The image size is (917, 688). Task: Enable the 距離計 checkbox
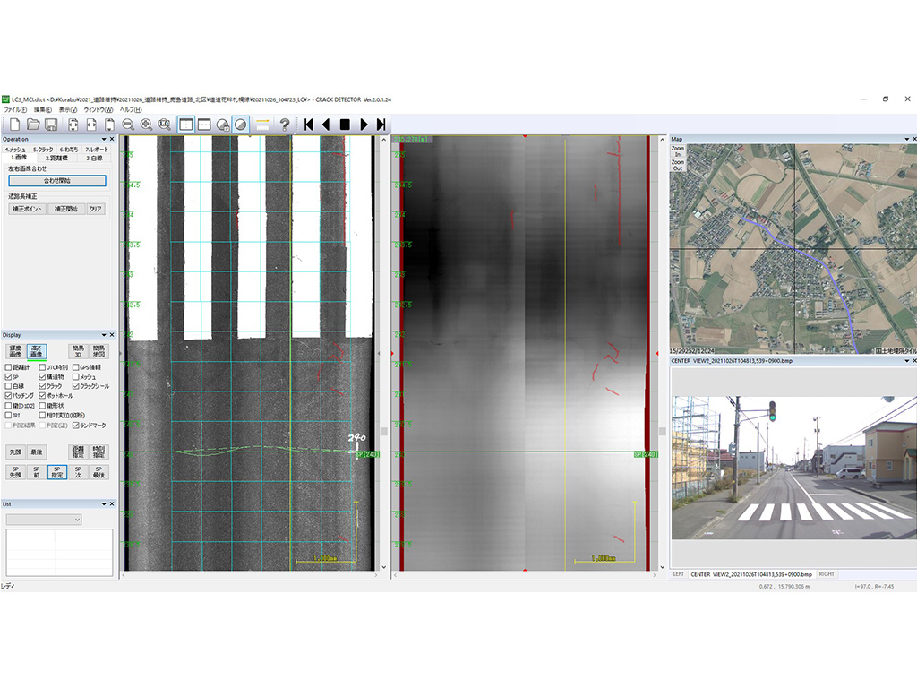tap(9, 367)
